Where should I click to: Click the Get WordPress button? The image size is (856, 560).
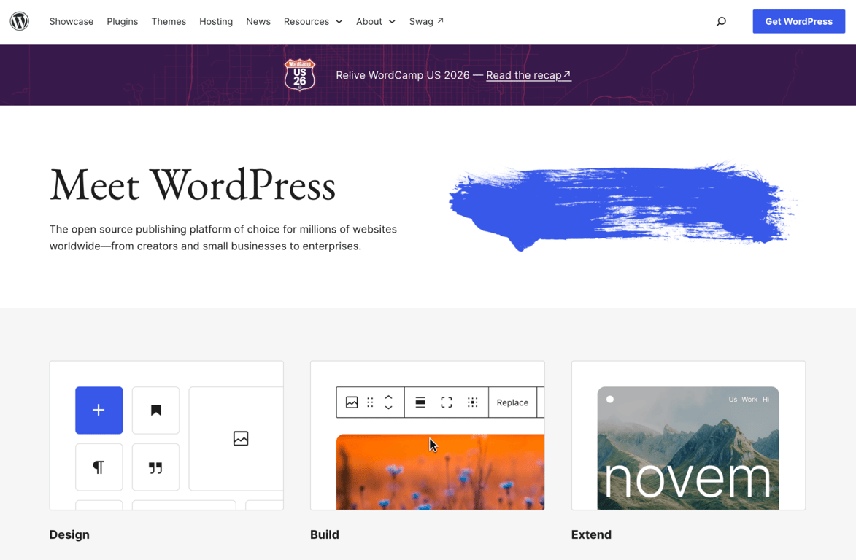(798, 21)
